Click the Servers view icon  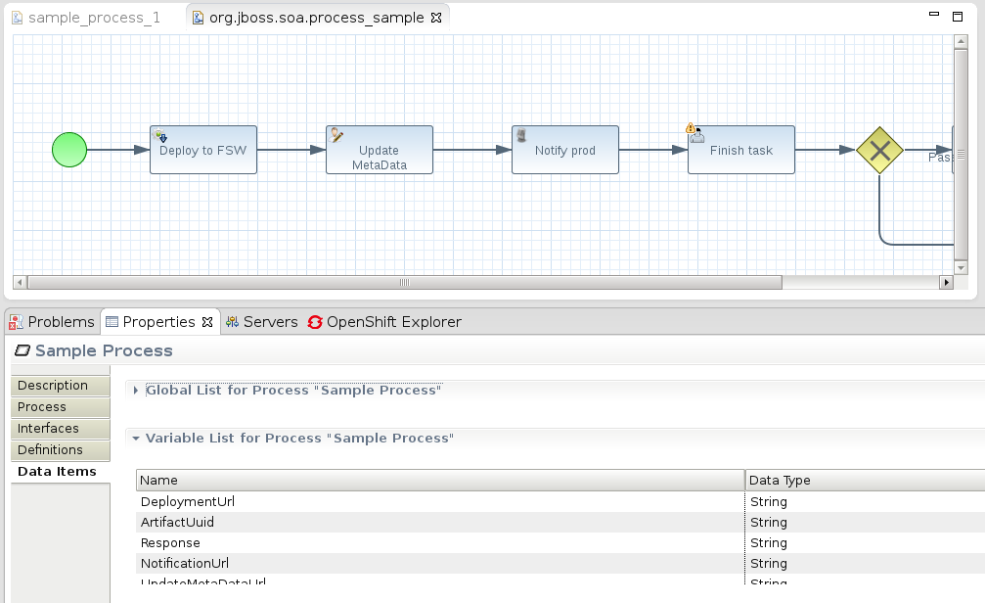[x=232, y=322]
